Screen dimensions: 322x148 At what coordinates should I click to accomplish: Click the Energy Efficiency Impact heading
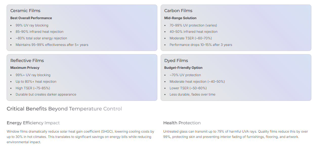33,123
